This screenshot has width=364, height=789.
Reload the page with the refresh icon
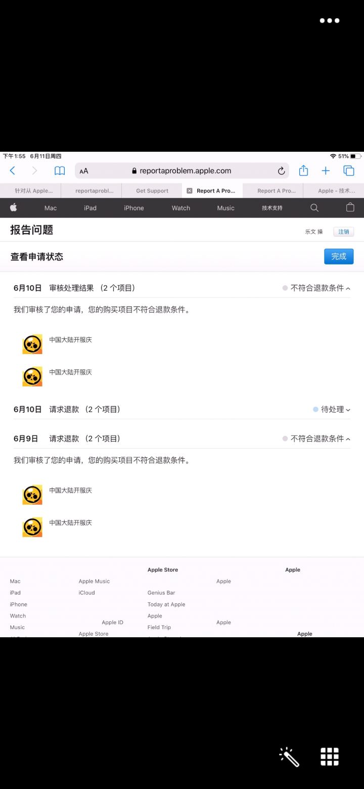(x=282, y=171)
